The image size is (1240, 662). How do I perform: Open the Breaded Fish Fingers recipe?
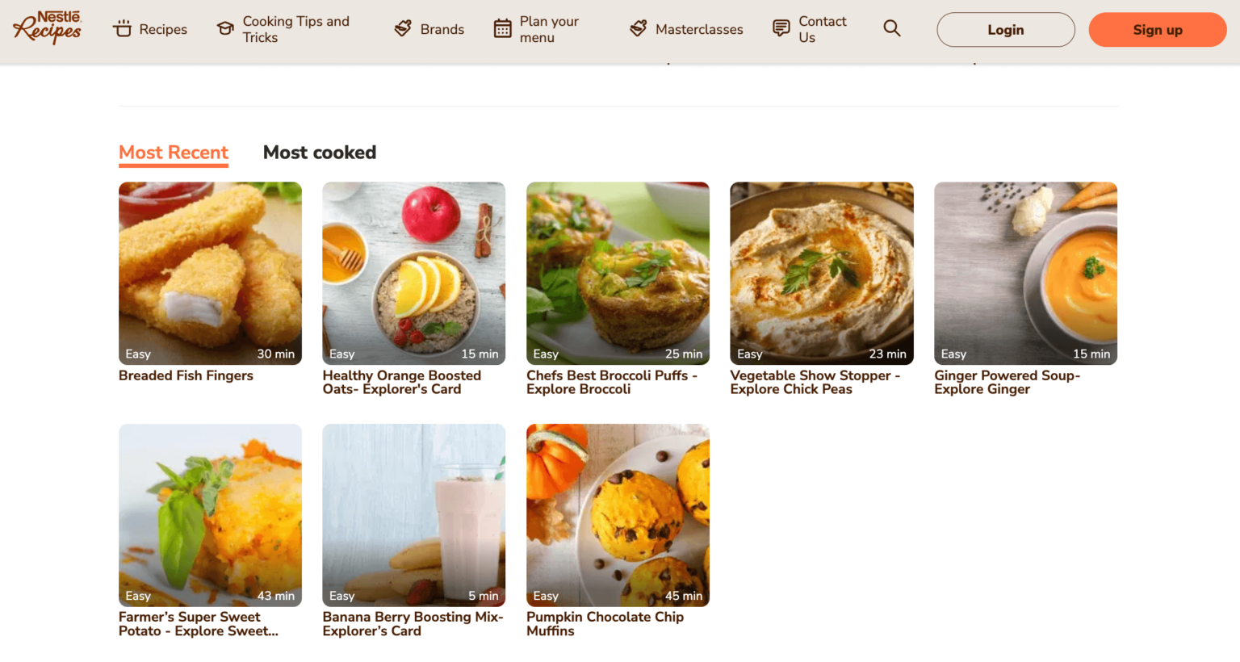pos(186,375)
